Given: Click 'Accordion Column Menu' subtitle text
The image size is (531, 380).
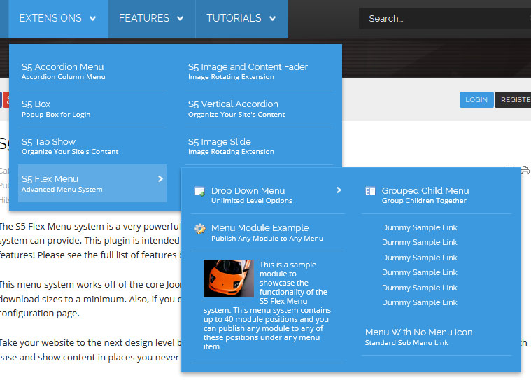Looking at the screenshot, I should (64, 77).
